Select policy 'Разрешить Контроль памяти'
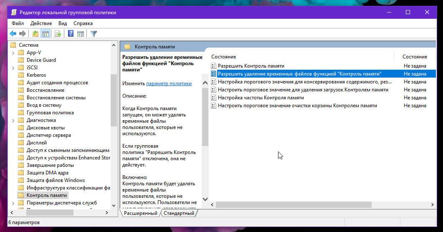Viewport: 443px width, 232px height. [x=251, y=66]
